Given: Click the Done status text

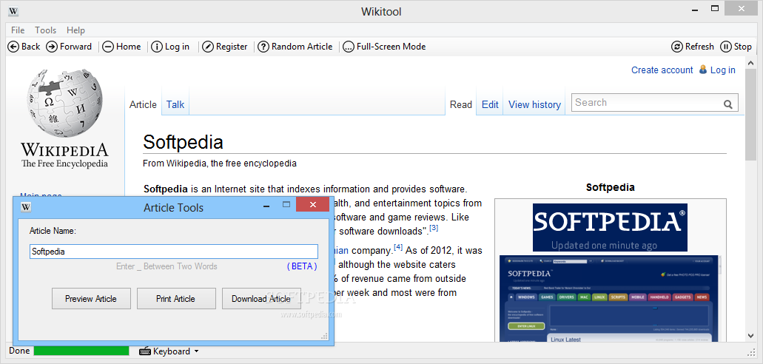Looking at the screenshot, I should [19, 351].
